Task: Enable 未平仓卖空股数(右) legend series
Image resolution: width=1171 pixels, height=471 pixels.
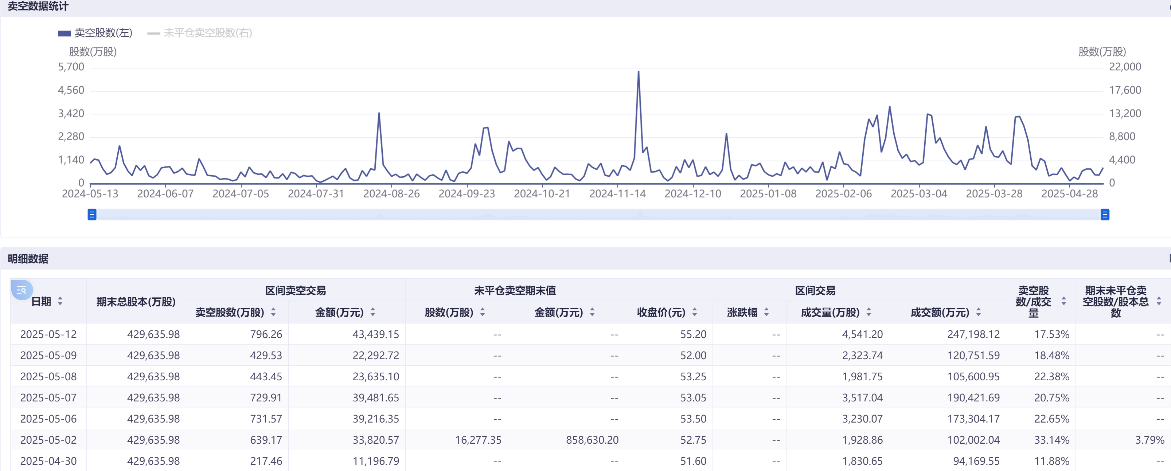Action: click(x=200, y=33)
